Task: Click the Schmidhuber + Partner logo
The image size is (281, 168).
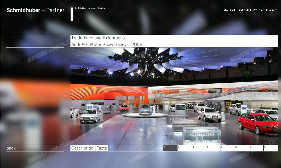Action: [x=35, y=10]
